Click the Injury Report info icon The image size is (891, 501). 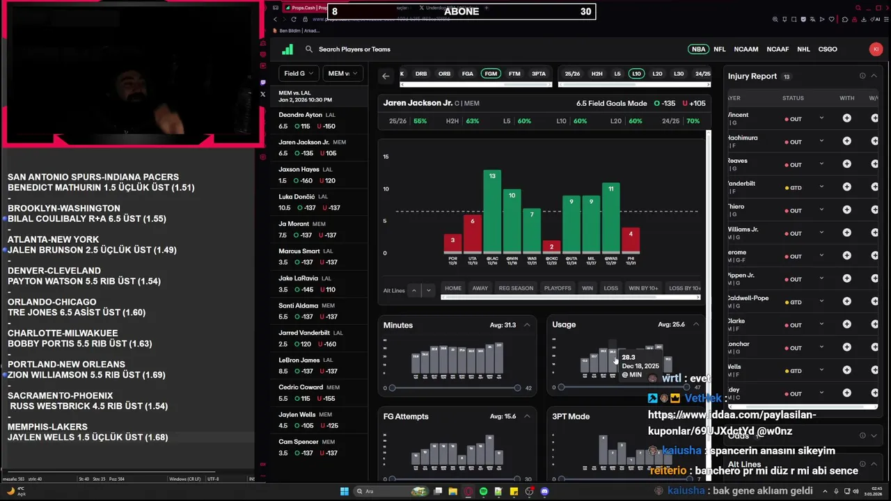[862, 76]
